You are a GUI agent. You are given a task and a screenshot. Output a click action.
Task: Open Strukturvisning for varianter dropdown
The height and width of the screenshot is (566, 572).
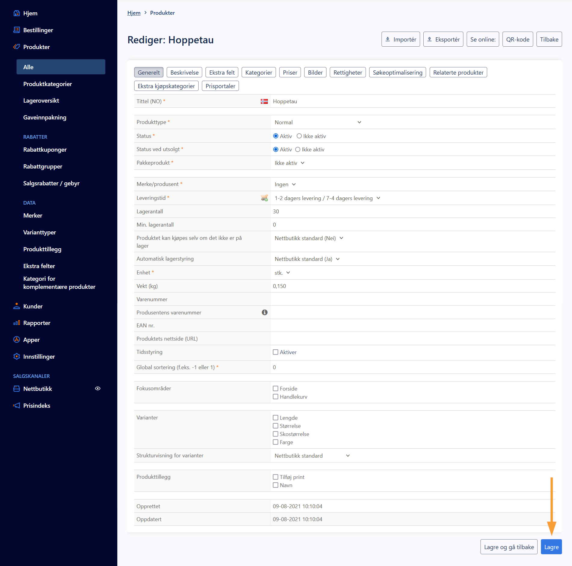click(x=312, y=456)
